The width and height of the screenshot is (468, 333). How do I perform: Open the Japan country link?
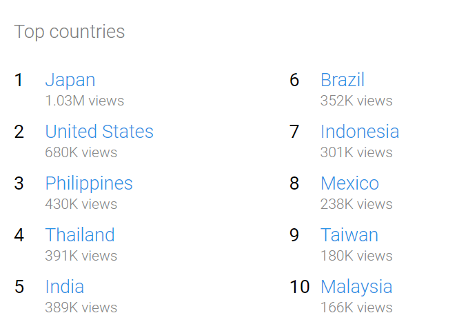[x=70, y=81]
